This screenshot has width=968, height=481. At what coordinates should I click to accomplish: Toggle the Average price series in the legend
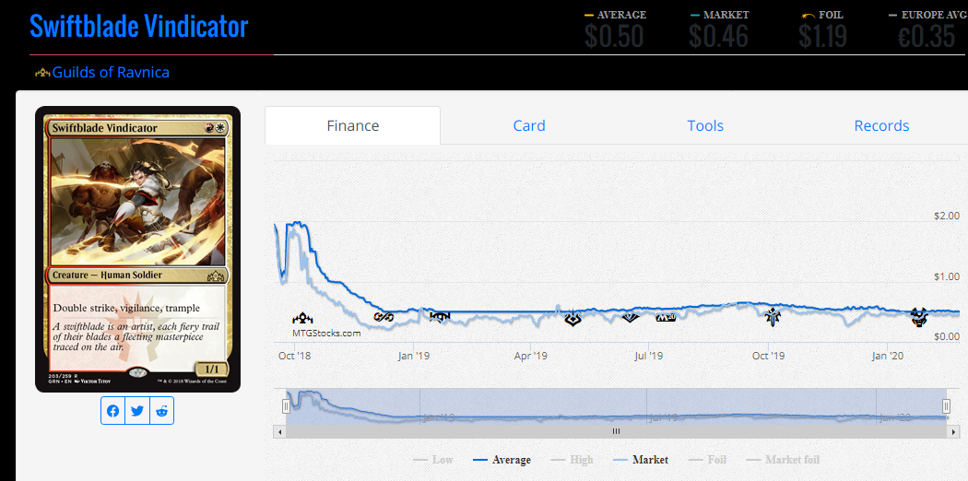[x=502, y=460]
